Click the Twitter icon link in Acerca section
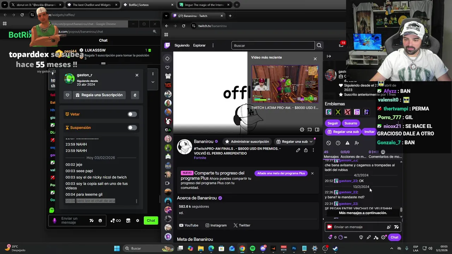Screen dimensions: 452x254 pos(242,225)
